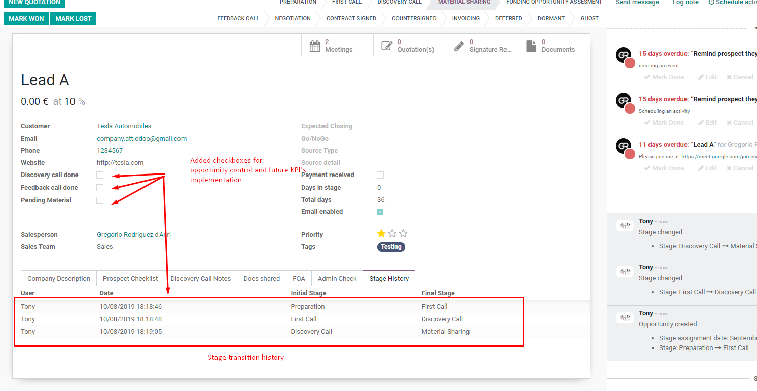This screenshot has height=391, width=757.
Task: Open the Discovery Call Notes tab
Action: (200, 278)
